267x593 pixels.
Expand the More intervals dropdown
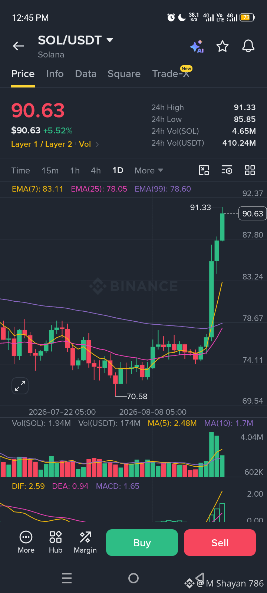click(149, 170)
